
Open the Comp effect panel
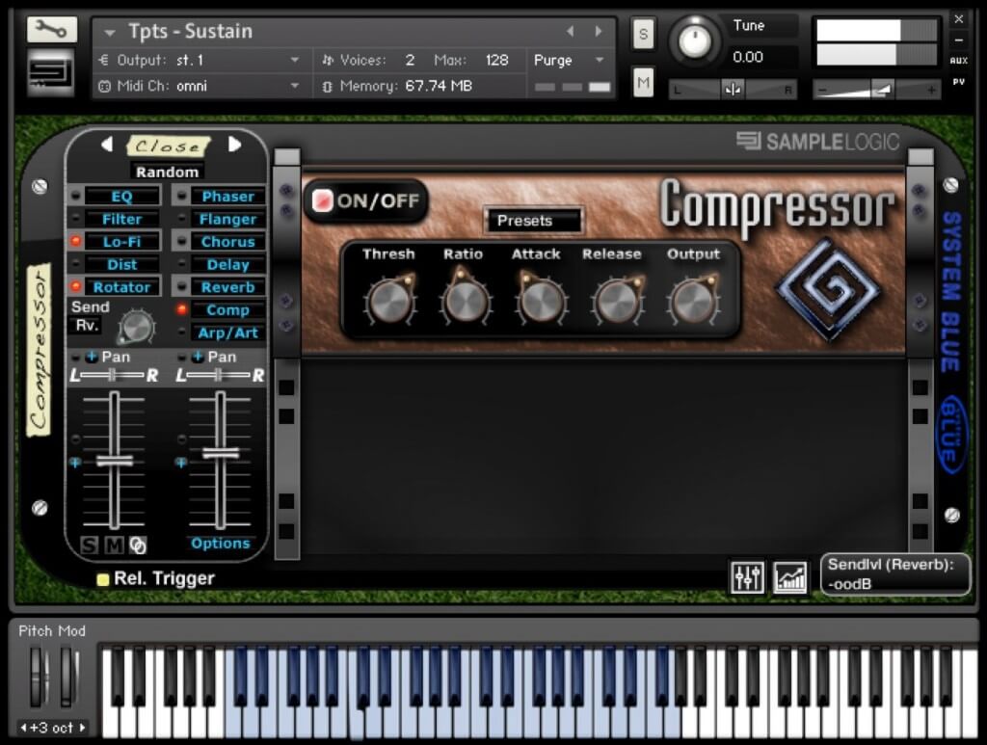click(227, 309)
